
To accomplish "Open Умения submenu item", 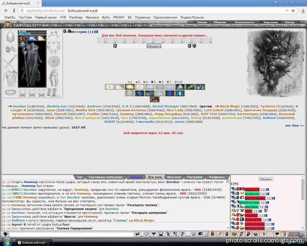I will pos(189,25).
